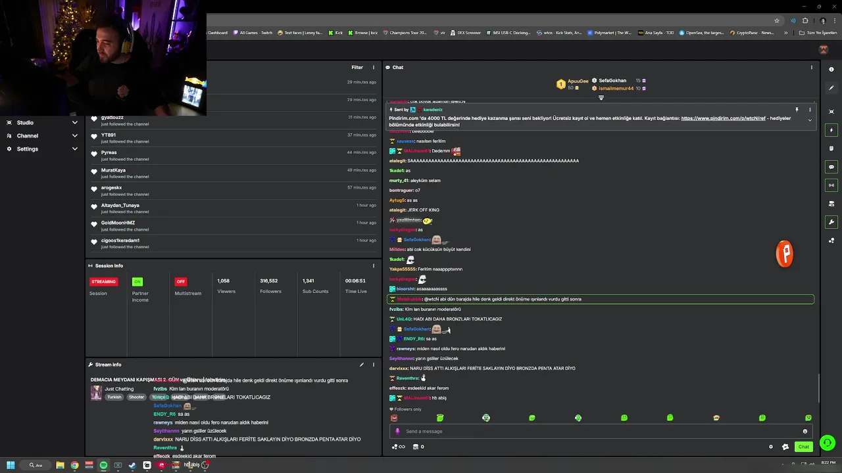This screenshot has height=473, width=842.
Task: Open pinned message three-dot options
Action: coord(810,110)
